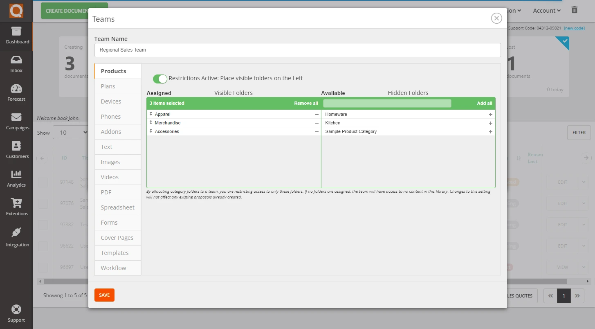Open Customers in the sidebar
Image resolution: width=595 pixels, height=329 pixels.
(x=16, y=146)
